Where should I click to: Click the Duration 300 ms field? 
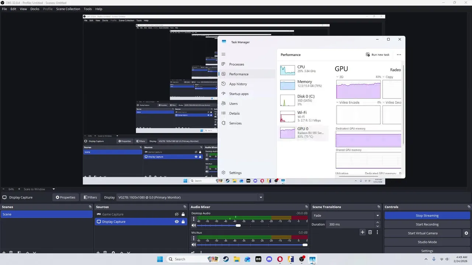(350, 225)
